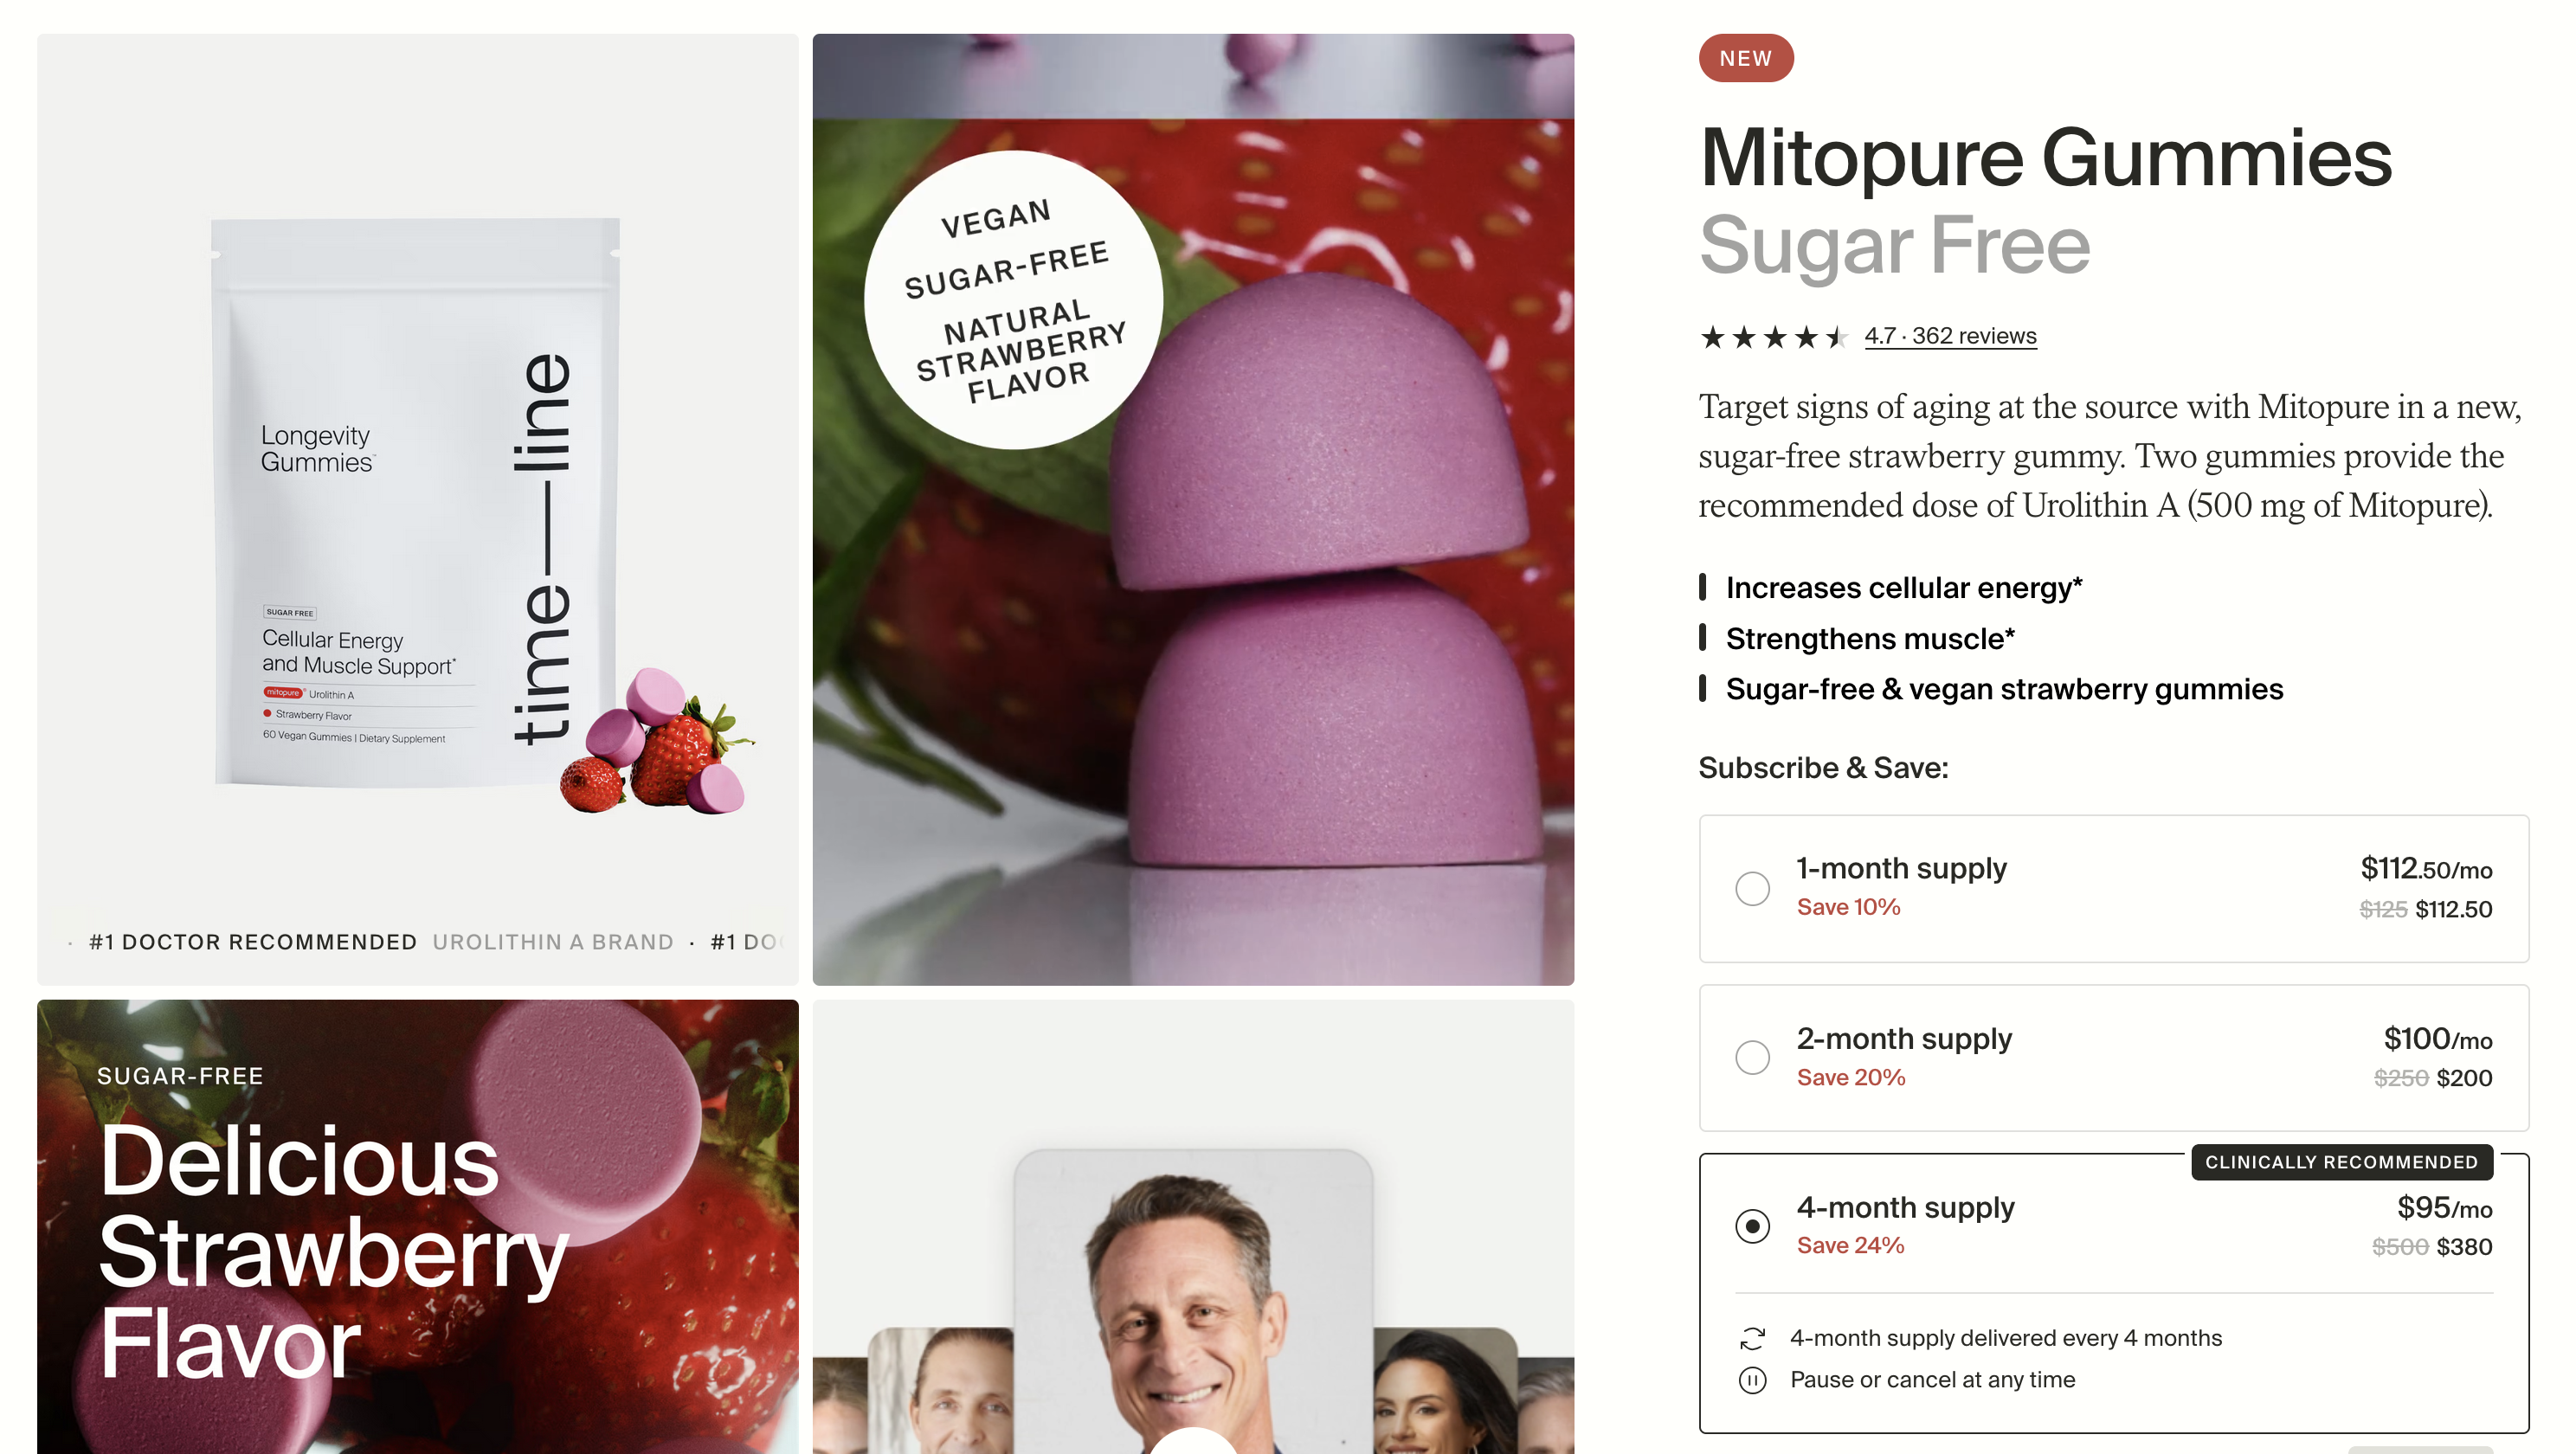Choose the $100/mo 2-month plan card
This screenshot has width=2576, height=1454.
click(x=2114, y=1058)
